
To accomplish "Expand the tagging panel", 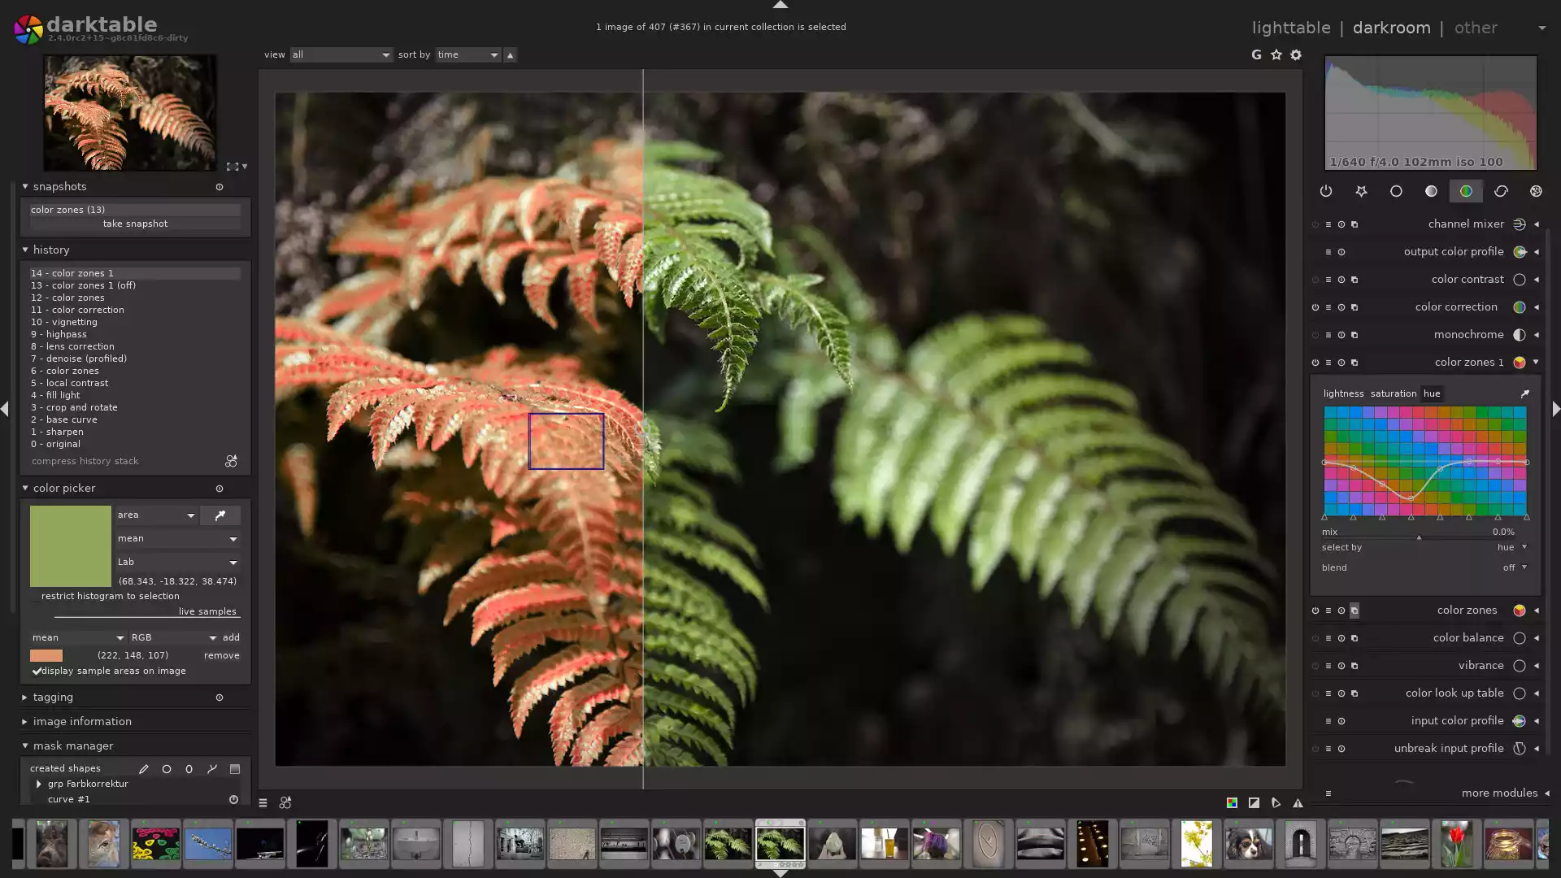I will (x=53, y=697).
